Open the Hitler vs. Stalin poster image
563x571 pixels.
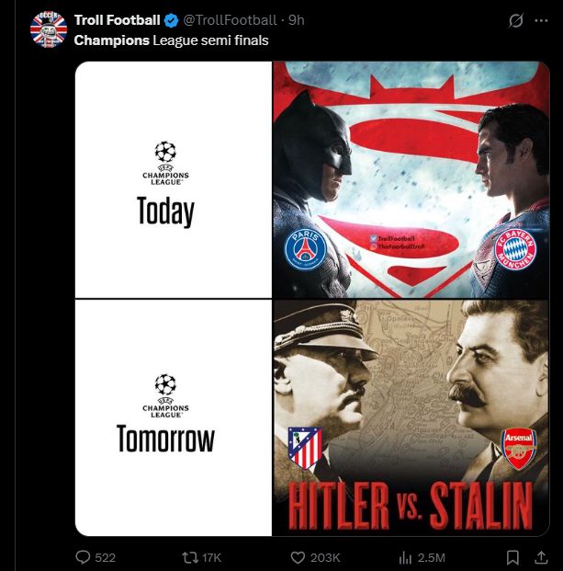coord(411,417)
